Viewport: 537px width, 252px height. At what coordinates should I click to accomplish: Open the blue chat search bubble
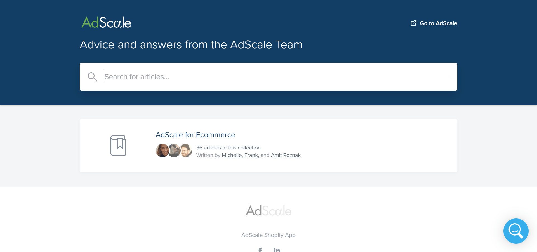tap(515, 231)
